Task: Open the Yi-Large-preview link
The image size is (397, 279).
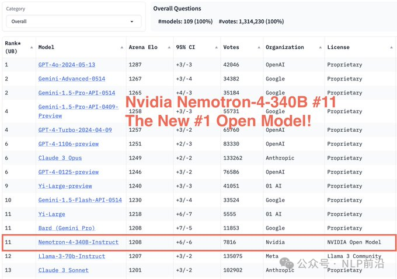Action: 65,186
